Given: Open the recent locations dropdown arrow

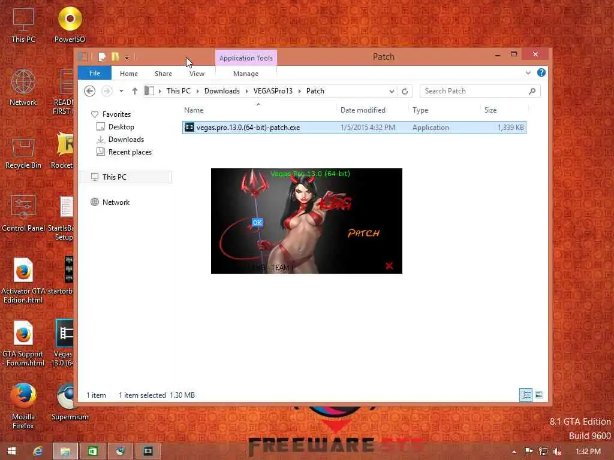Looking at the screenshot, I should (121, 91).
